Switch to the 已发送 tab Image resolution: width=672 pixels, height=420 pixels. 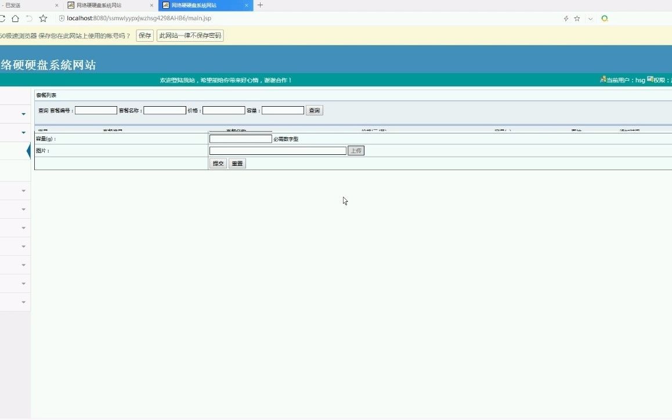point(23,5)
